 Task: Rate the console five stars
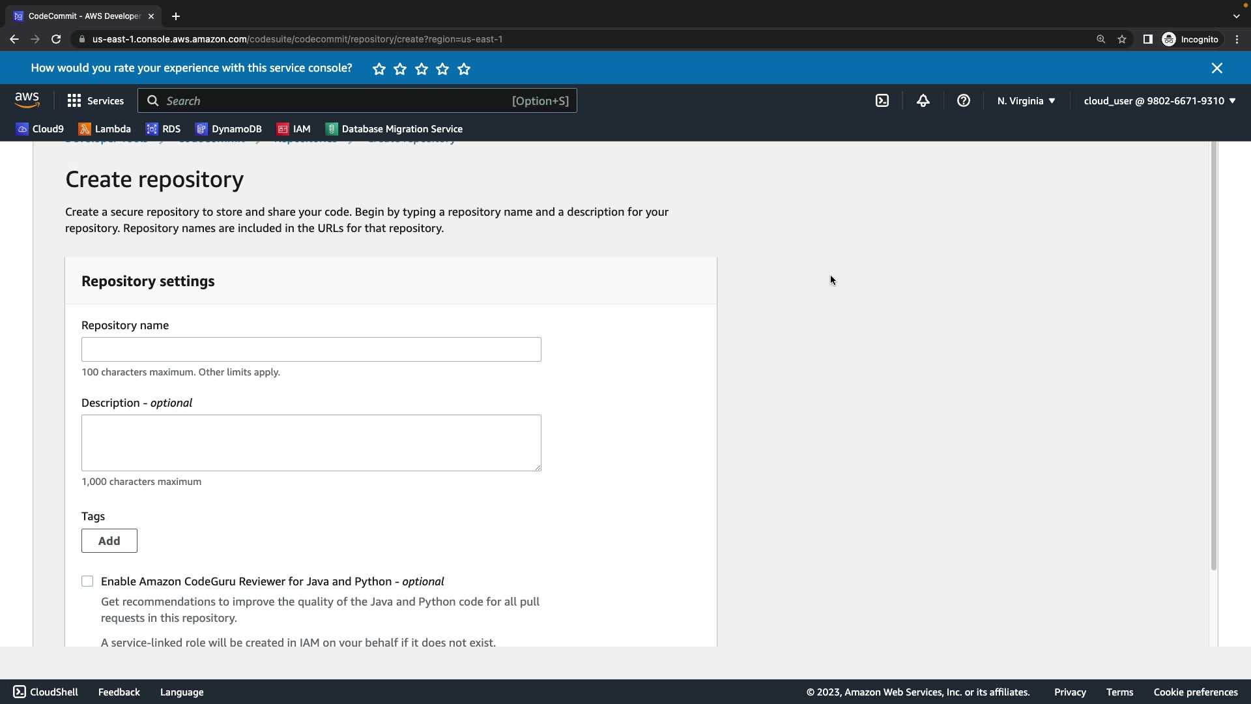(x=464, y=69)
